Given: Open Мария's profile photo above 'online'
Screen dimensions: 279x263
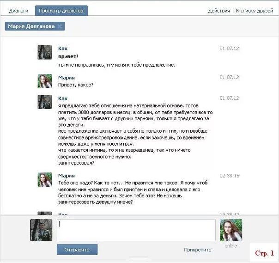Looking at the screenshot, I should coord(231,230).
